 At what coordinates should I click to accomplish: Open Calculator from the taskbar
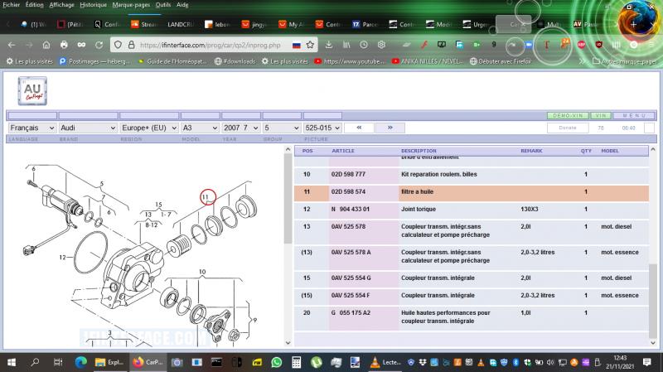point(297,362)
